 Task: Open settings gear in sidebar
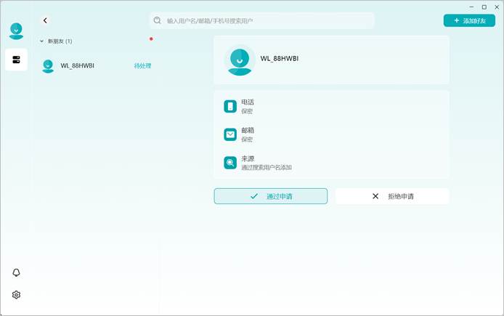click(16, 295)
